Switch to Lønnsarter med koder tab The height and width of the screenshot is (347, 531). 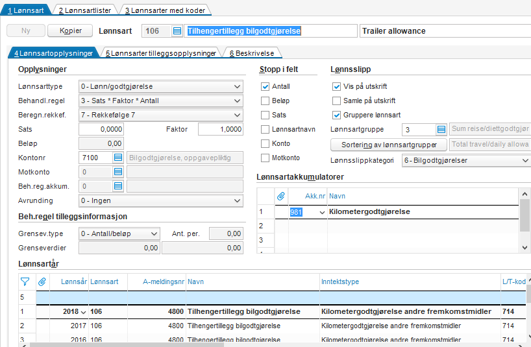[x=165, y=10]
